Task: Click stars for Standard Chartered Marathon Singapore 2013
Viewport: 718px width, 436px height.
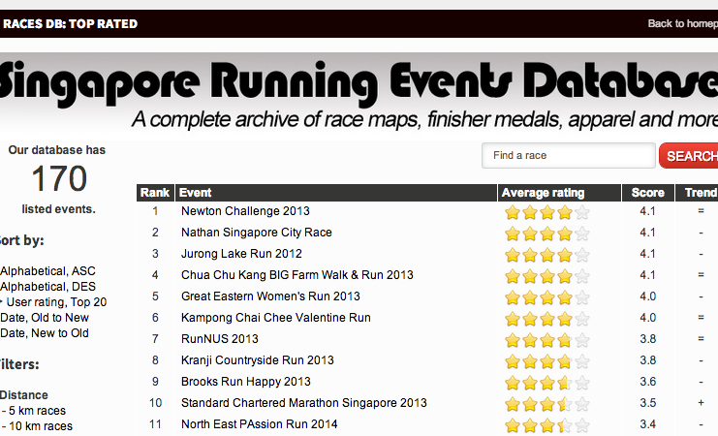Action: (546, 403)
